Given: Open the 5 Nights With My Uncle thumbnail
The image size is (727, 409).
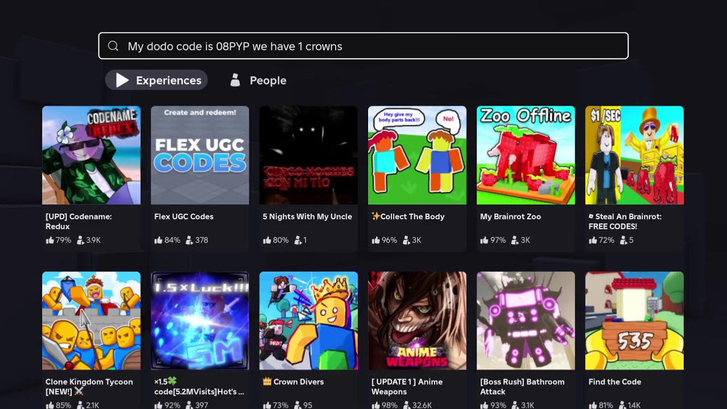Looking at the screenshot, I should (308, 155).
